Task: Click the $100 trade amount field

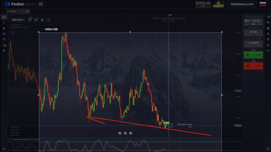Action: pyautogui.click(x=253, y=33)
